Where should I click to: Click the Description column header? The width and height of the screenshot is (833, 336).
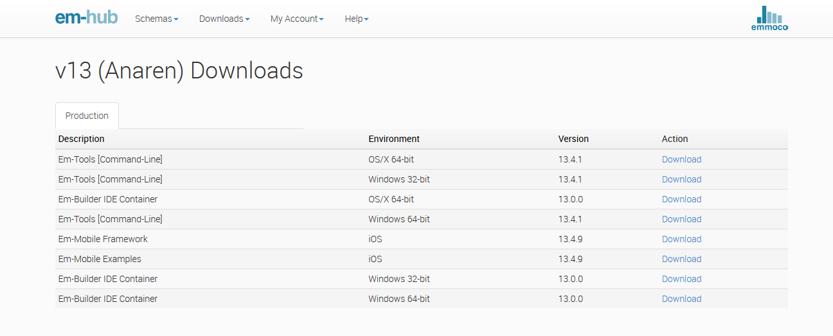(81, 139)
